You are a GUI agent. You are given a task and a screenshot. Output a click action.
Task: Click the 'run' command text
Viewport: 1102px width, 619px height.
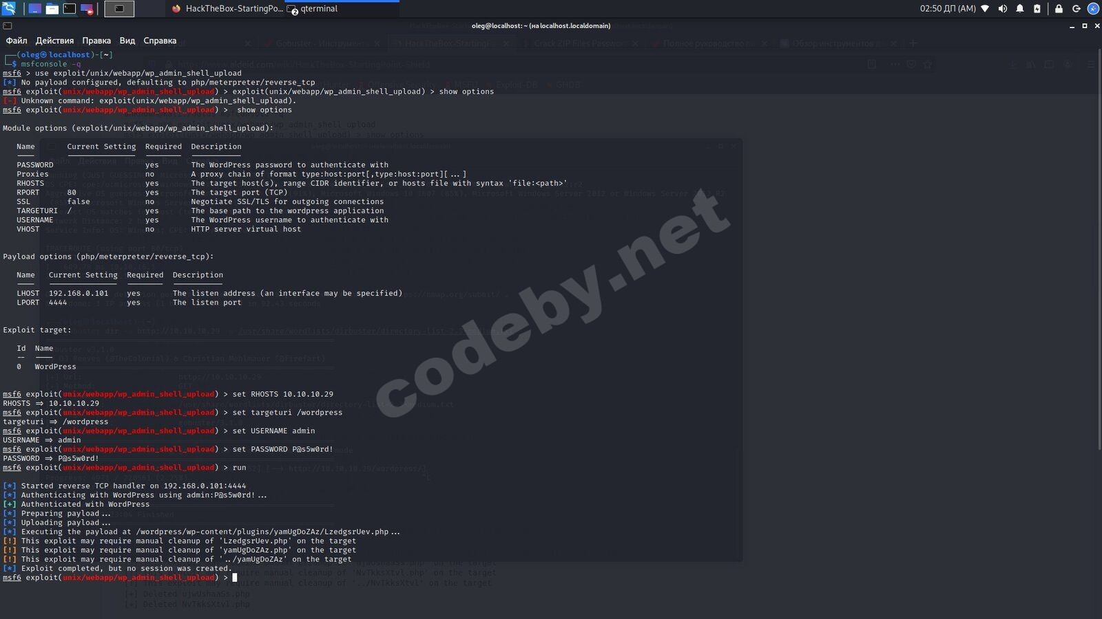[239, 468]
